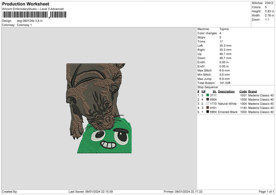Click the Brand column header
The width and height of the screenshot is (276, 195).
(x=253, y=91)
